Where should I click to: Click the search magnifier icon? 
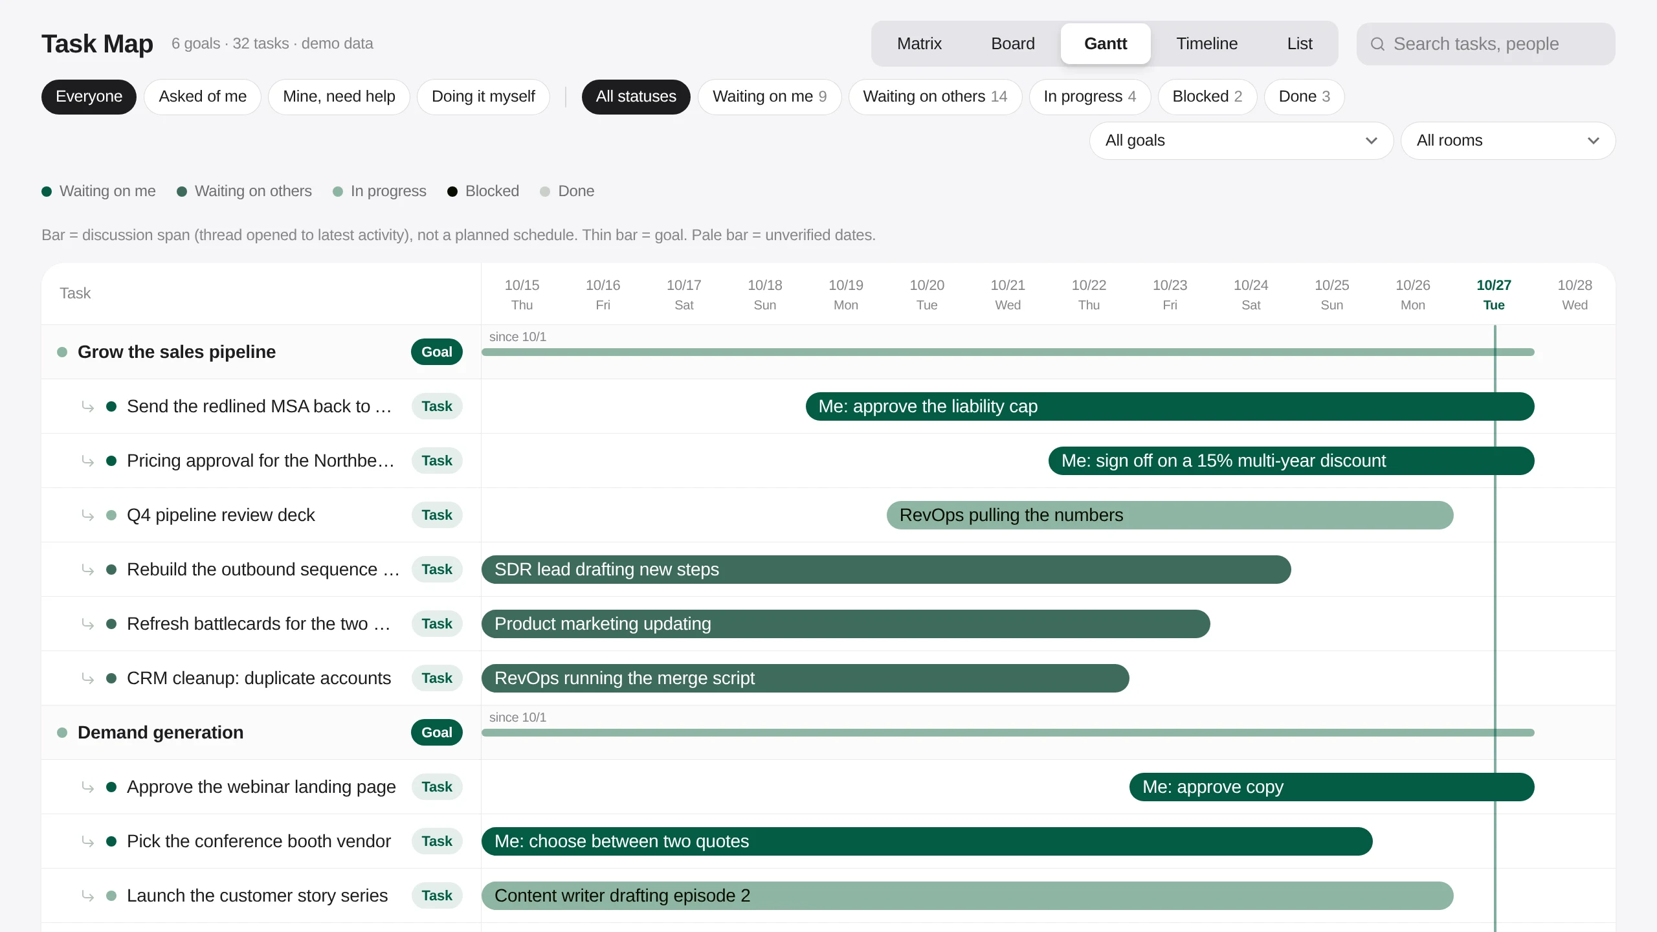[x=1377, y=44]
